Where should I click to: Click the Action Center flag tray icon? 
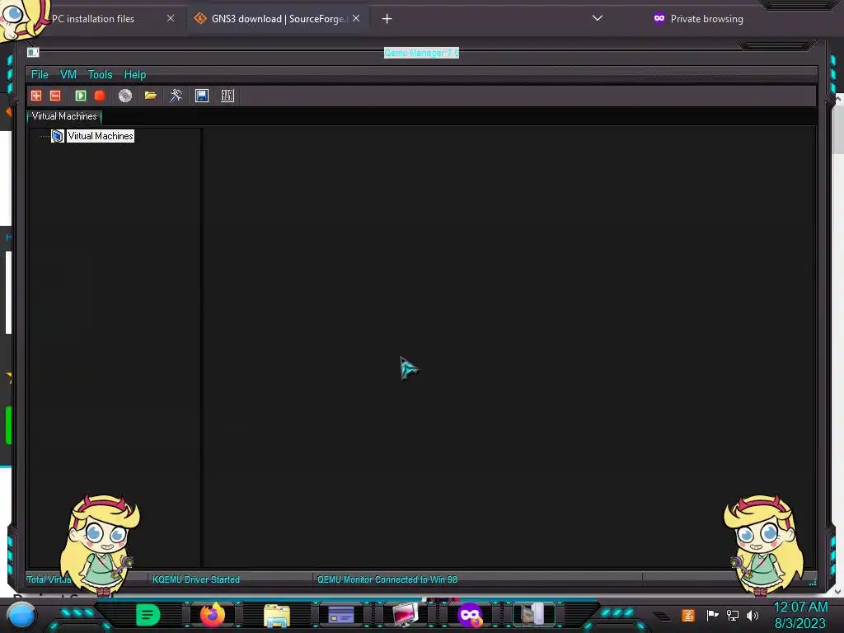(x=712, y=615)
